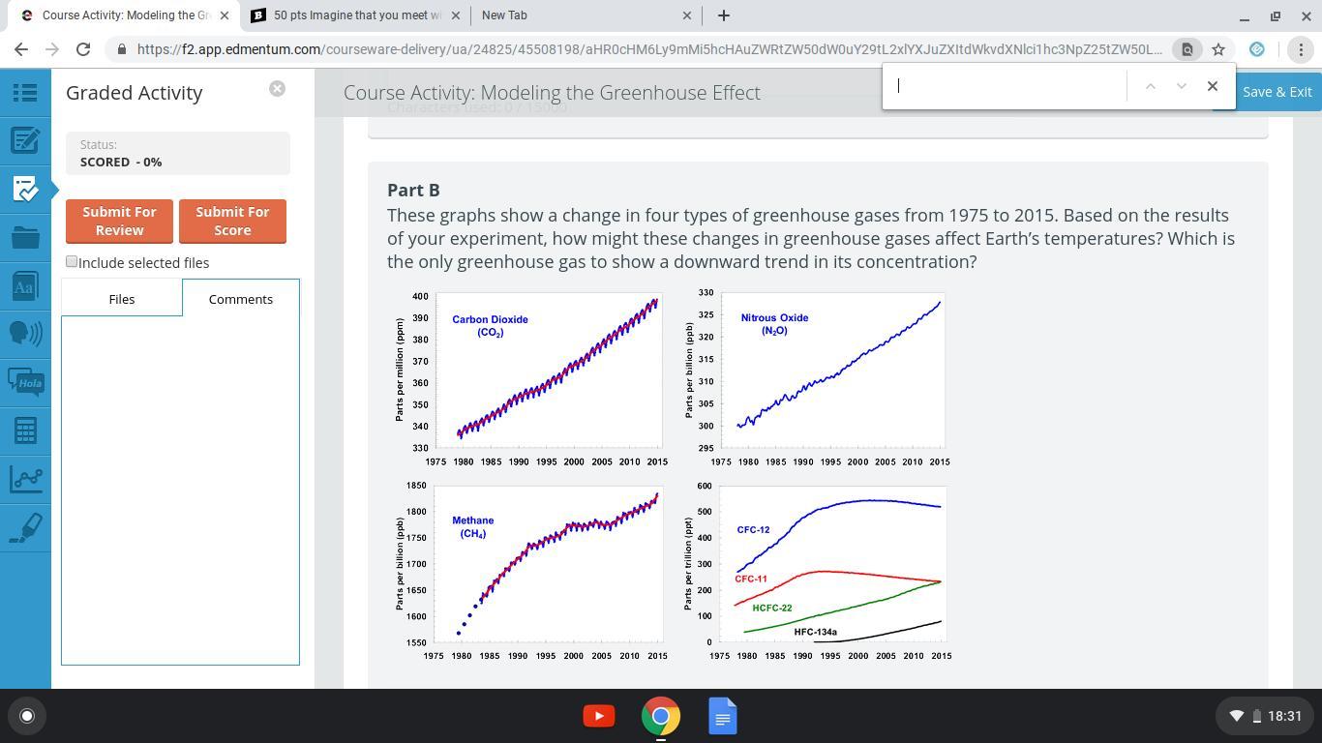Open the launcher circle on the shelf
1322x743 pixels.
click(x=27, y=716)
